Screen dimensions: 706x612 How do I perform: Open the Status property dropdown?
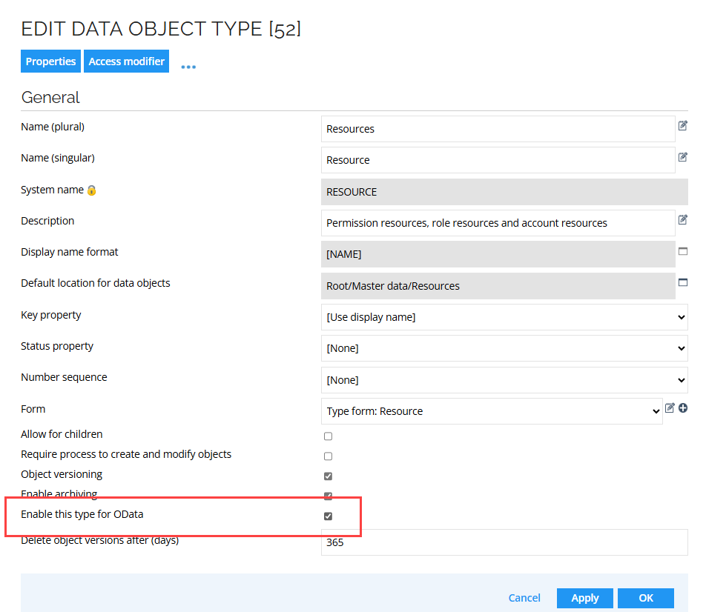click(x=504, y=348)
